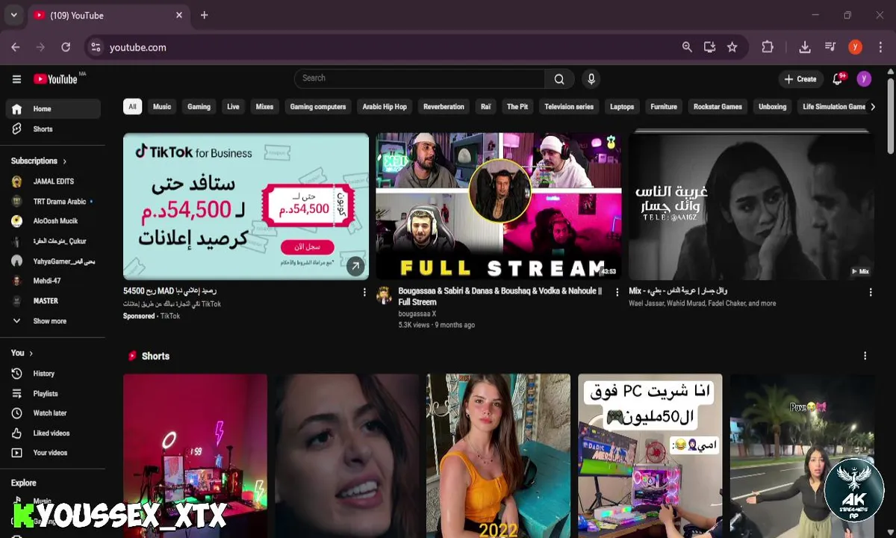Open AloOosh Mucik channel
This screenshot has width=896, height=538.
[53, 221]
